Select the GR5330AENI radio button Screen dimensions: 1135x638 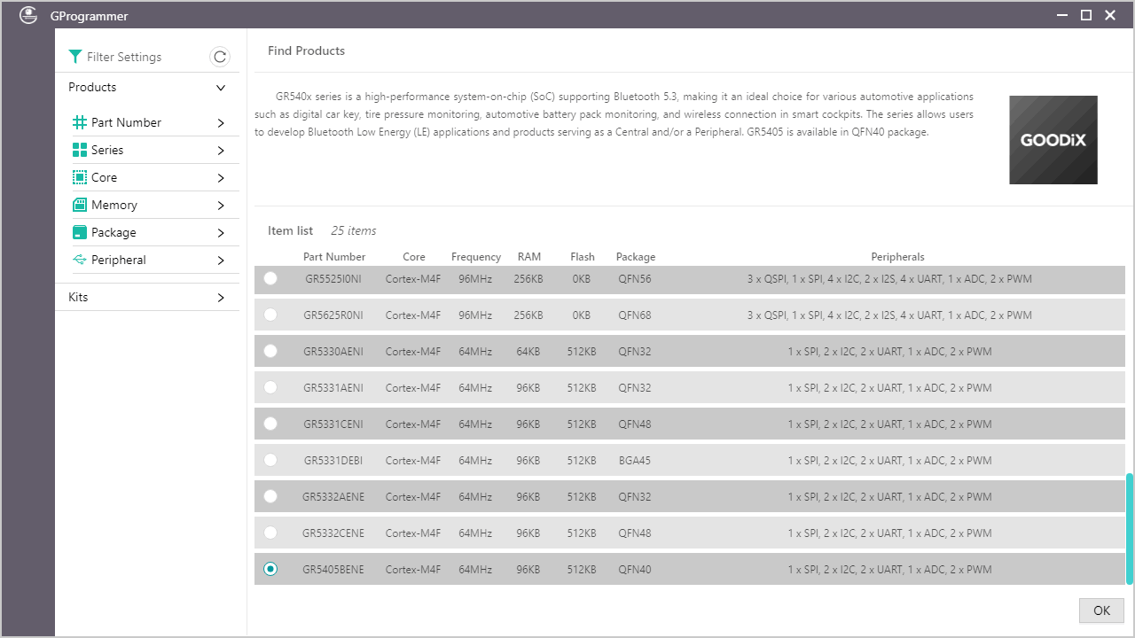point(270,351)
